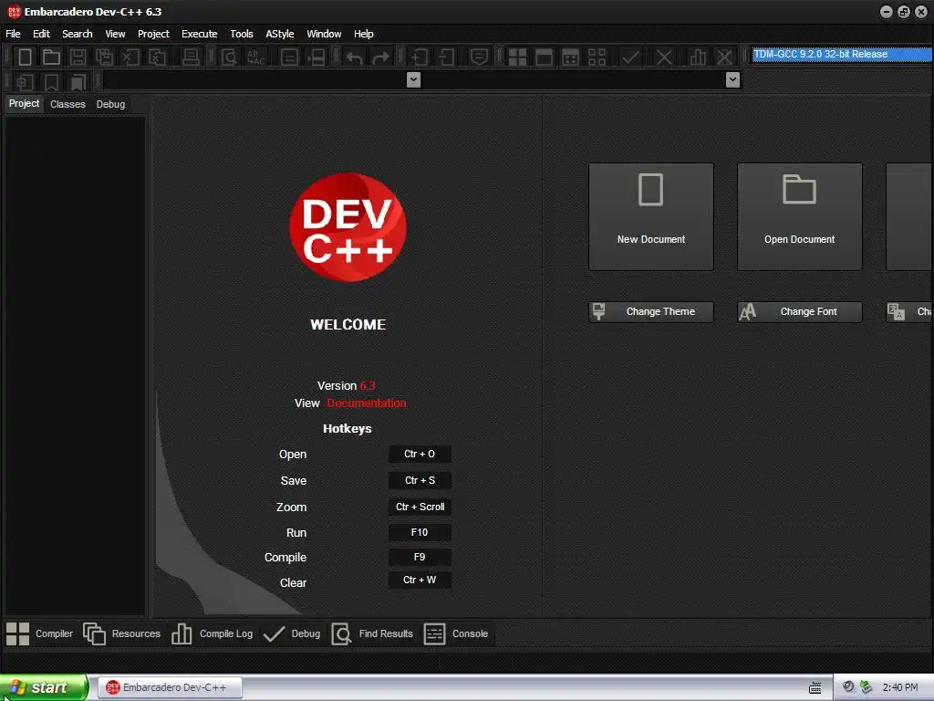
Task: Open the Execute menu
Action: tap(200, 34)
